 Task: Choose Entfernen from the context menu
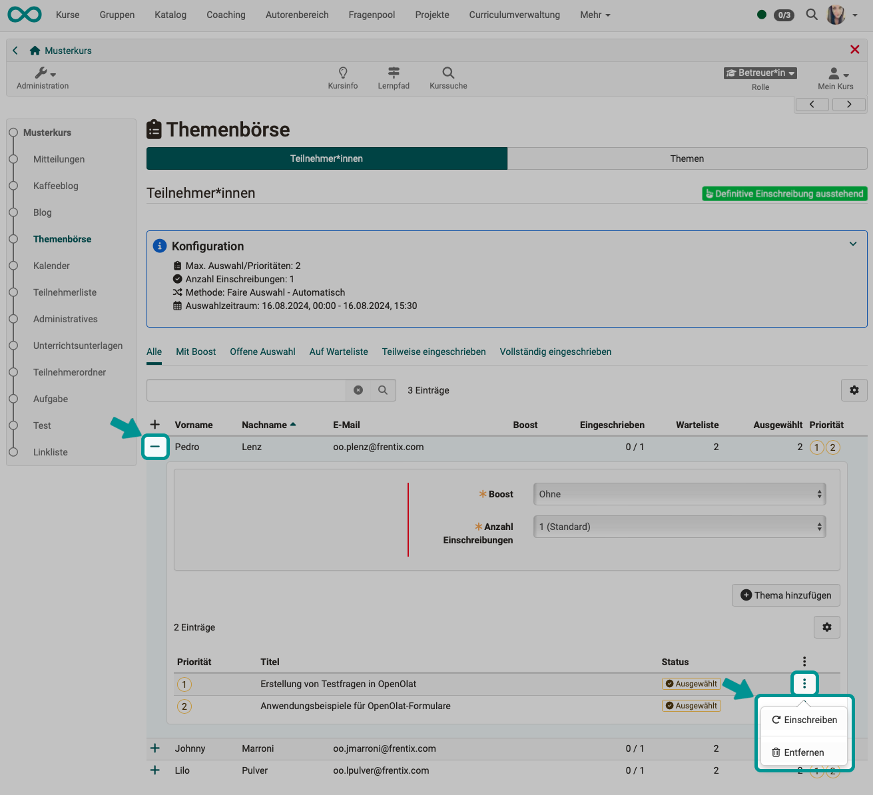tap(804, 752)
